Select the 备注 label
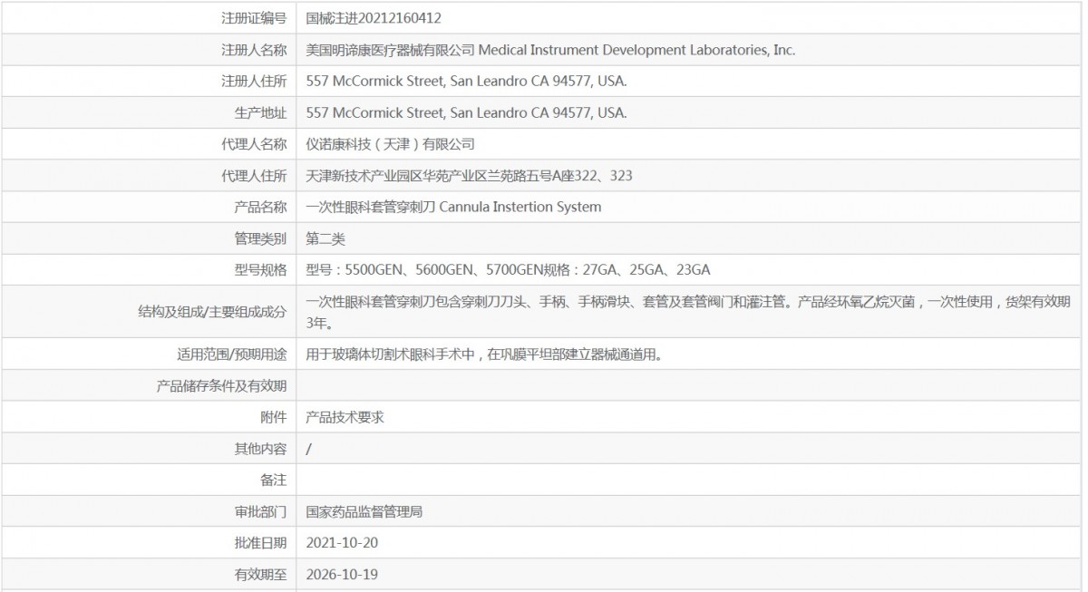 274,480
